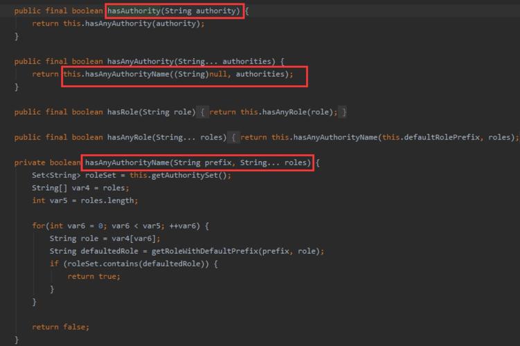Click defaultRolePrefix field reference
Image resolution: width=520 pixels, height=346 pixels.
pos(442,137)
